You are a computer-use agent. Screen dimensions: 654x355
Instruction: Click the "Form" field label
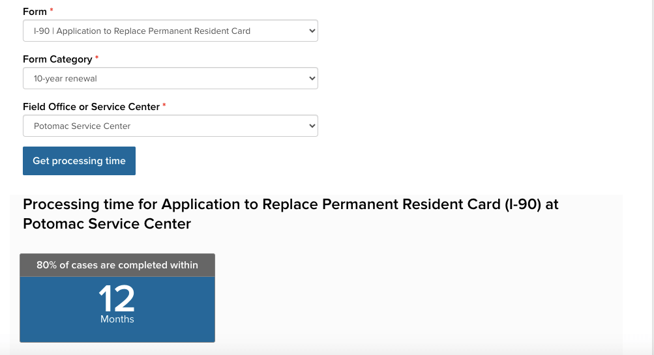(x=35, y=12)
